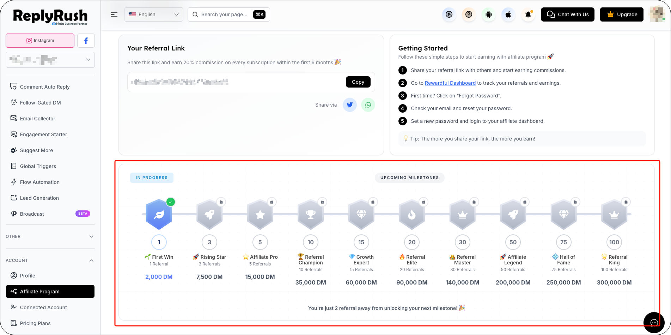671x335 pixels.
Task: Select the Instagram platform button
Action: (40, 41)
